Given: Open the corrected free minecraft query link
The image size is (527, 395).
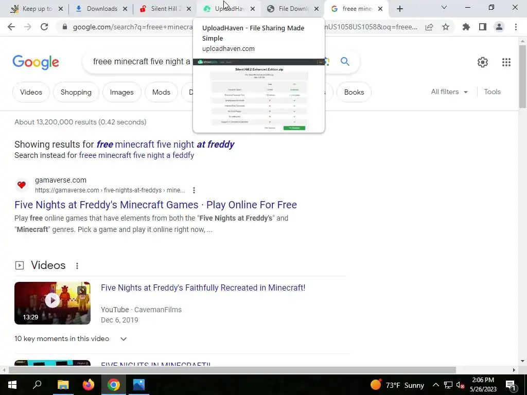Looking at the screenshot, I should pos(165,145).
